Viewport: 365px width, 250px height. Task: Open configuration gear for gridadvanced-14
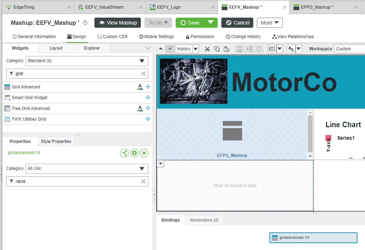point(134,153)
